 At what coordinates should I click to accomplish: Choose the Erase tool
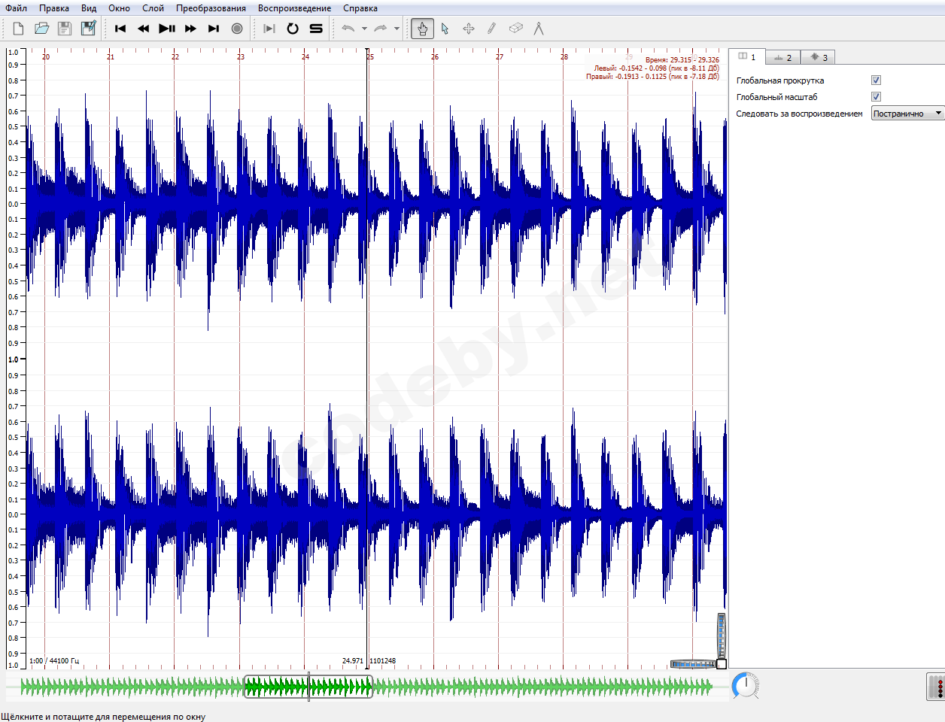515,29
